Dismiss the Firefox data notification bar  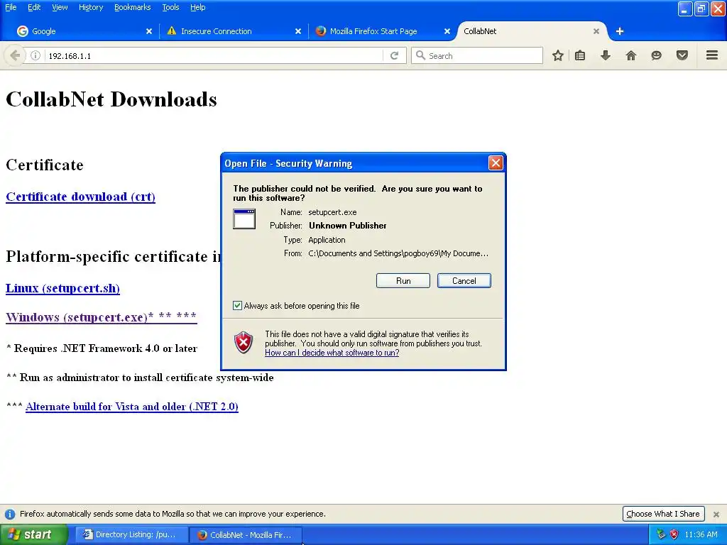716,514
